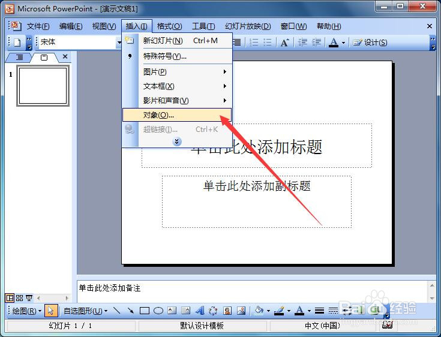Image resolution: width=441 pixels, height=337 pixels.
Task: Apply line color brush icon
Action: [x=279, y=311]
